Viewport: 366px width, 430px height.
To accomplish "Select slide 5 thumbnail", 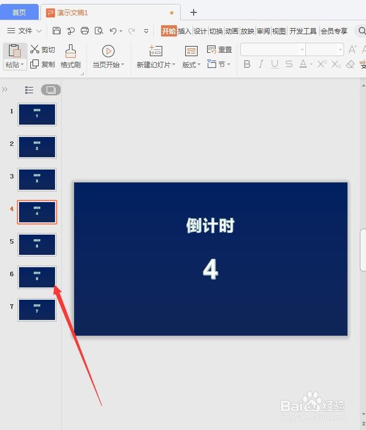I will (x=37, y=245).
